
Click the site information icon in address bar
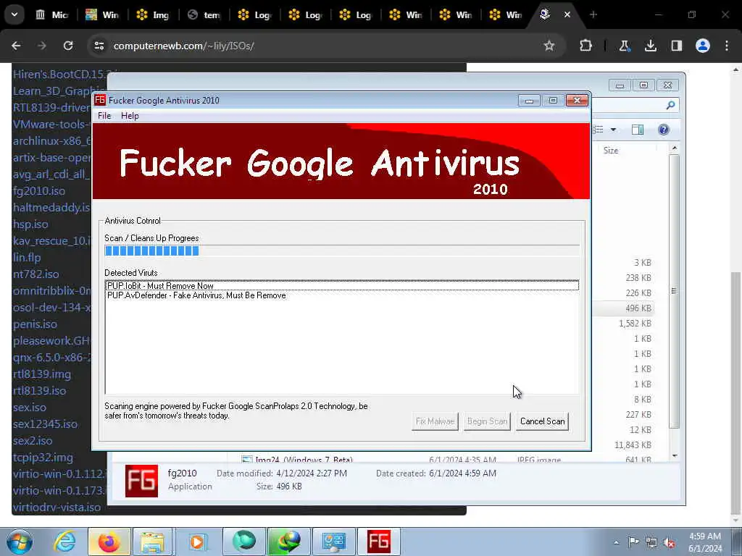point(99,46)
